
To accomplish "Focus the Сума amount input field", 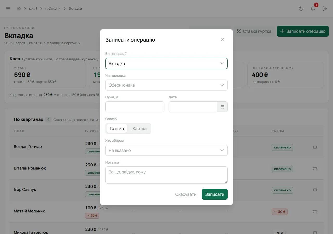I will [x=135, y=107].
